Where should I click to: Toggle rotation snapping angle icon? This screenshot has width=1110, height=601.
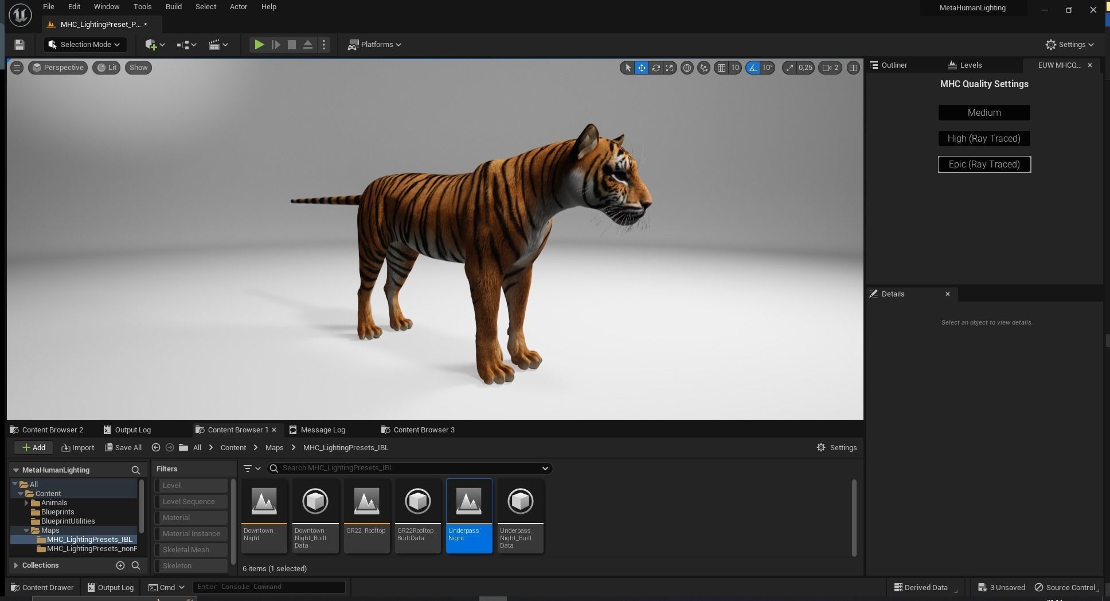pyautogui.click(x=752, y=68)
